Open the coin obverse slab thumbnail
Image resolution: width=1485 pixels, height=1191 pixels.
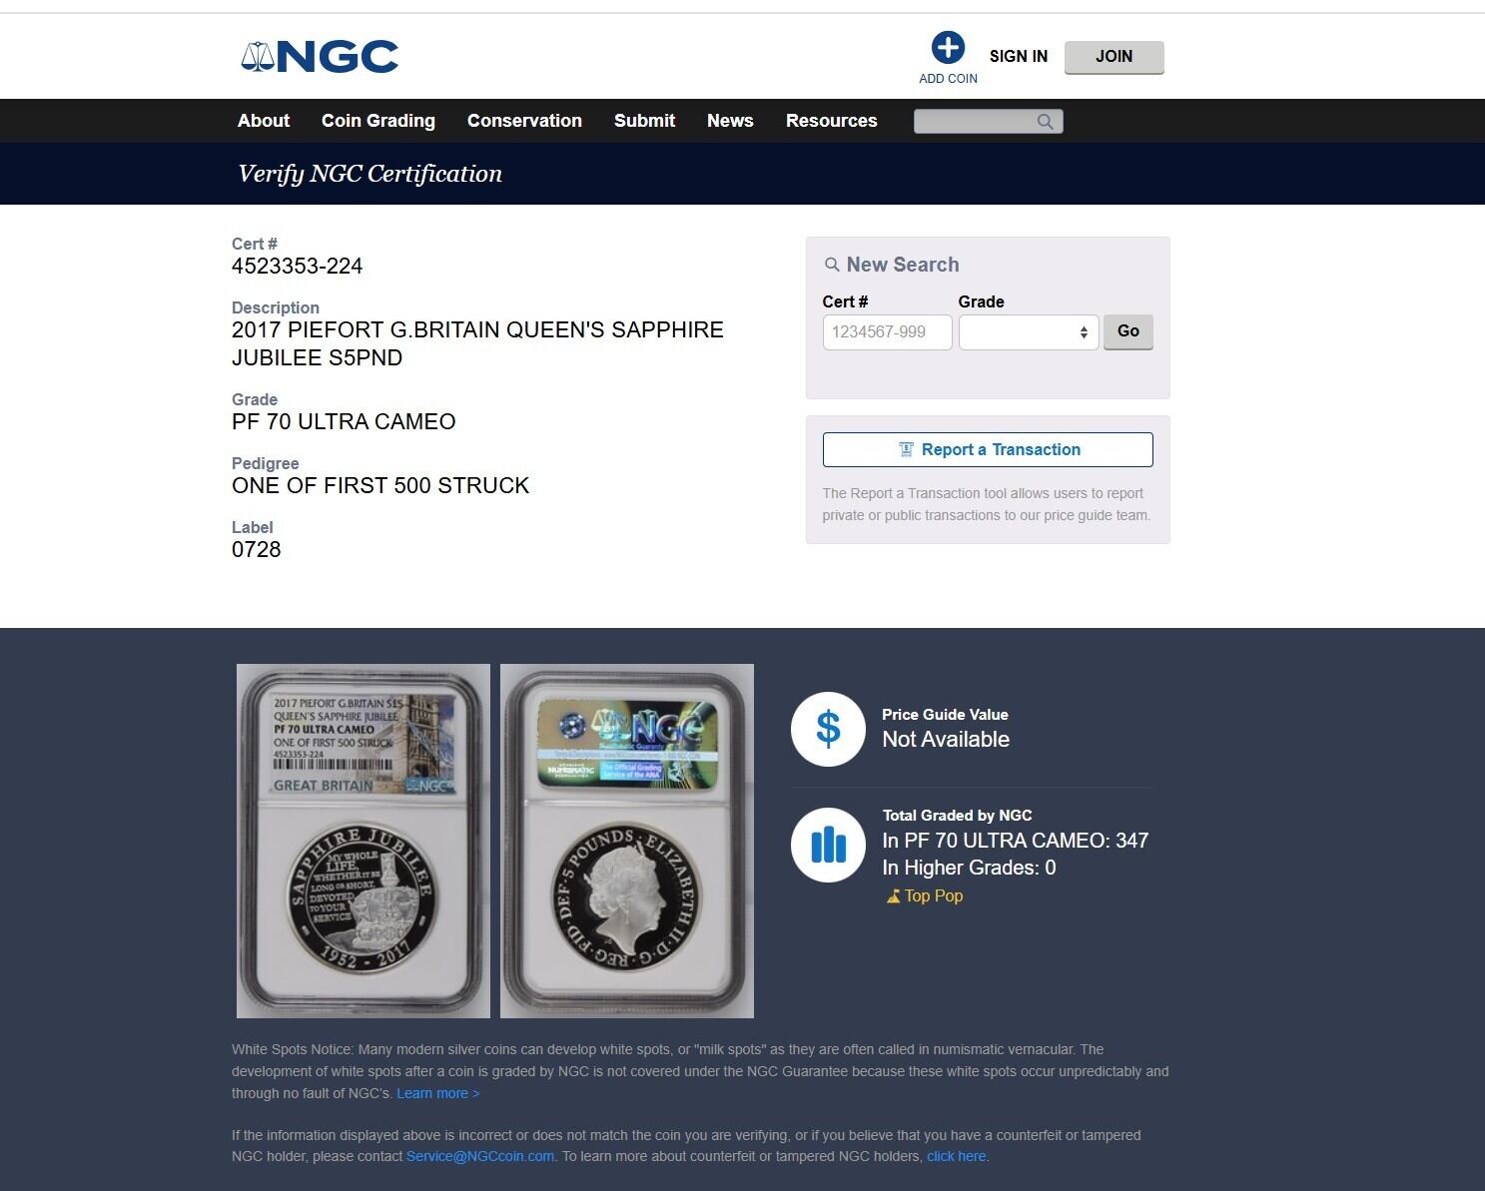(x=627, y=841)
